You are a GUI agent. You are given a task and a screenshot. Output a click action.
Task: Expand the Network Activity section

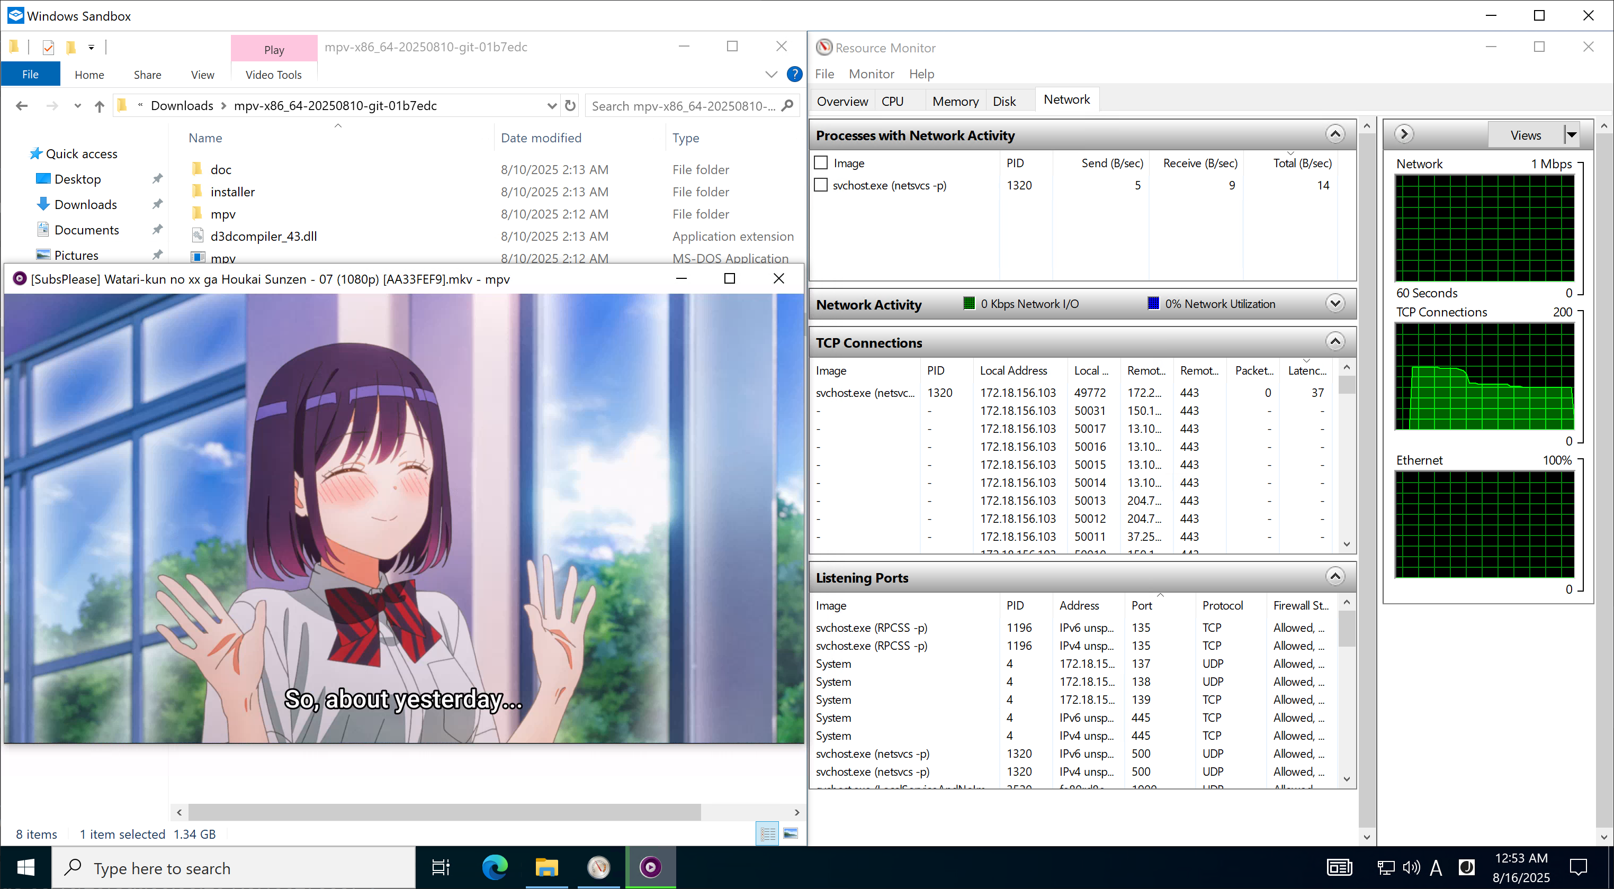click(x=1335, y=304)
